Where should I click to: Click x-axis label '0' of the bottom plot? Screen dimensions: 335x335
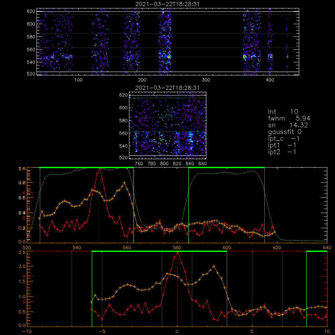pyautogui.click(x=177, y=332)
